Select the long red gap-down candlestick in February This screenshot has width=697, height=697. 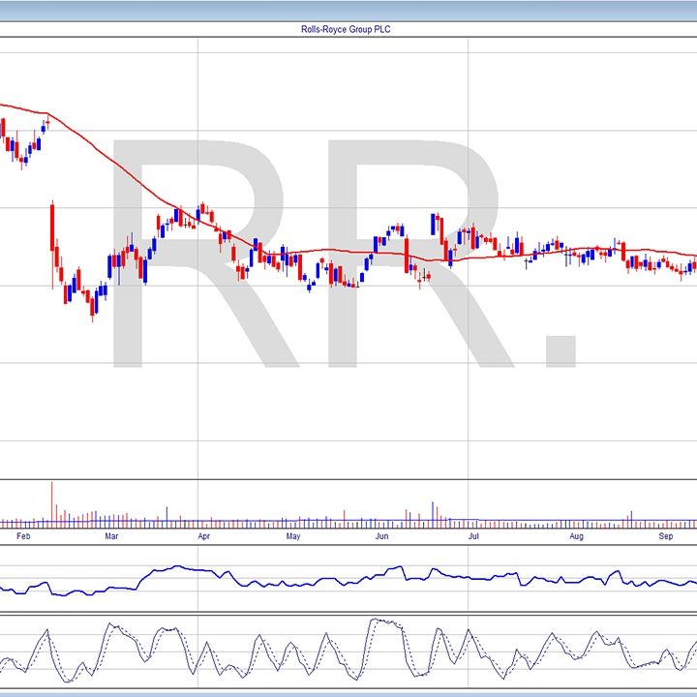53,237
